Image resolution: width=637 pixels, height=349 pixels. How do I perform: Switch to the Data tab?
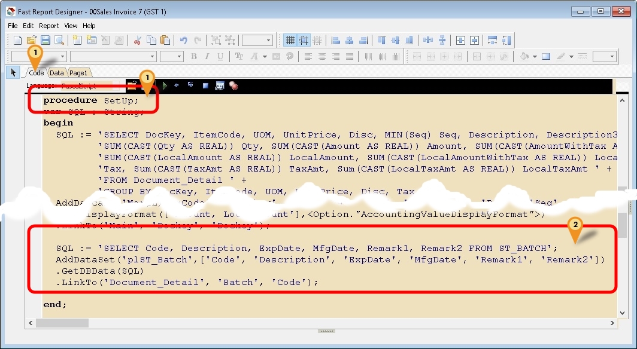click(57, 73)
